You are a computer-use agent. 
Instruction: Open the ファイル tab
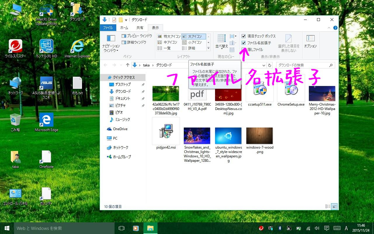point(108,28)
